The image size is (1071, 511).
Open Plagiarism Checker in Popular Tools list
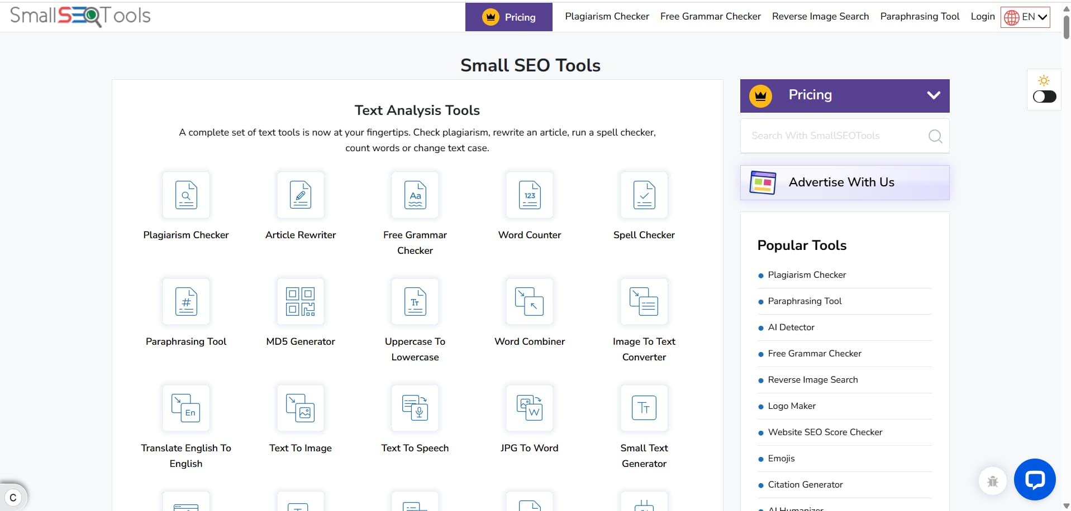coord(807,275)
